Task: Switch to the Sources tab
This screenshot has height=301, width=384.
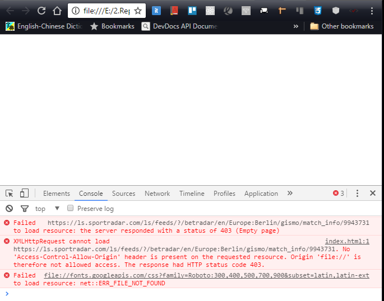Action: pyautogui.click(x=123, y=194)
